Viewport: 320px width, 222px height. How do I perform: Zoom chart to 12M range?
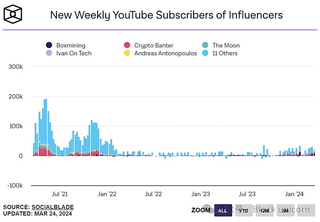[263, 211]
